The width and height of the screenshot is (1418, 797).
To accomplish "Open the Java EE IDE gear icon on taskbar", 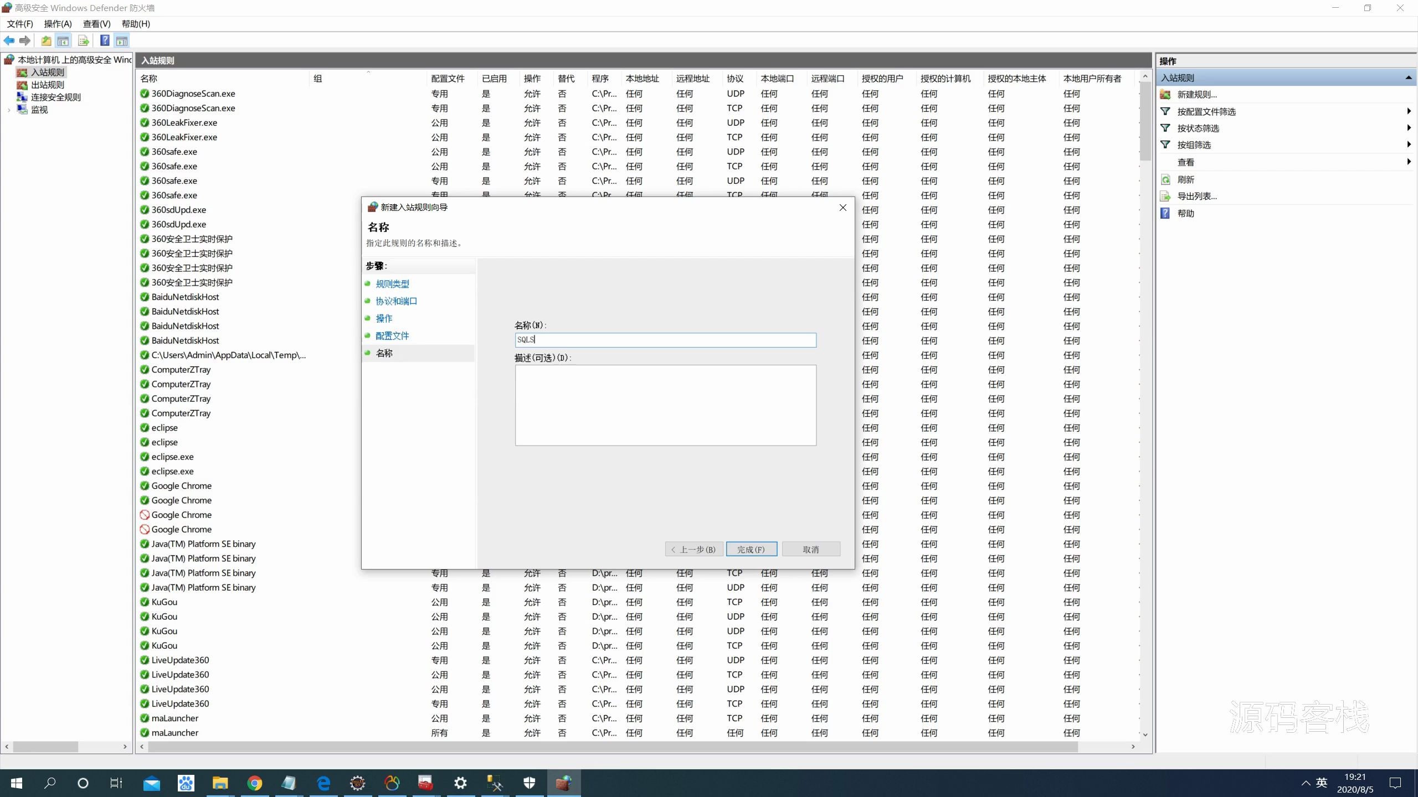I will (357, 783).
